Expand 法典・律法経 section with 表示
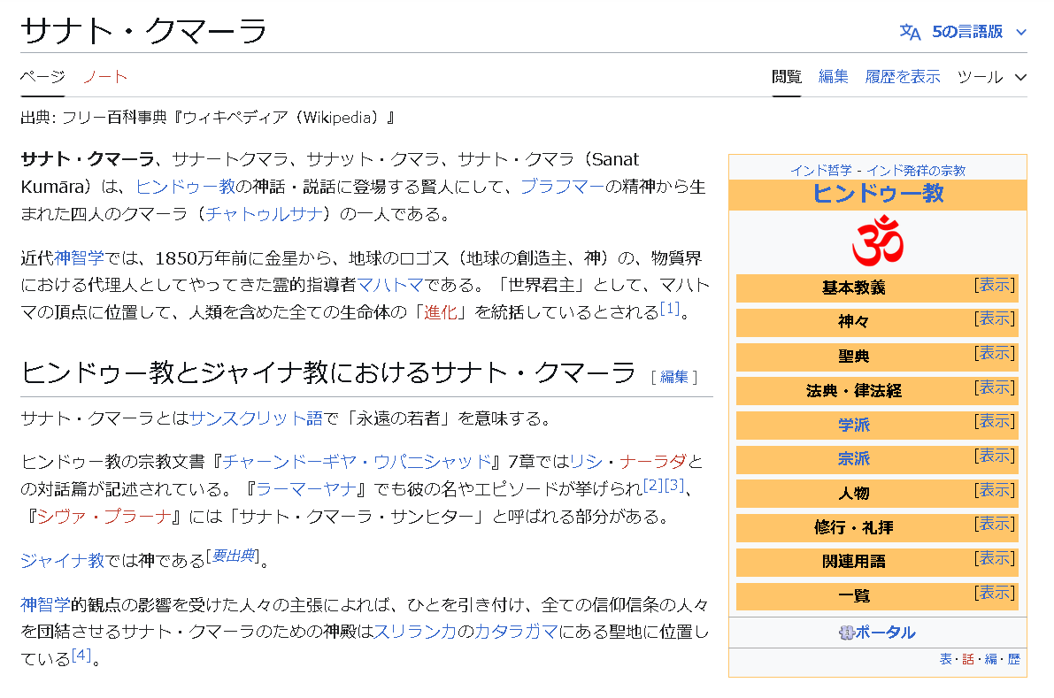 [x=995, y=387]
